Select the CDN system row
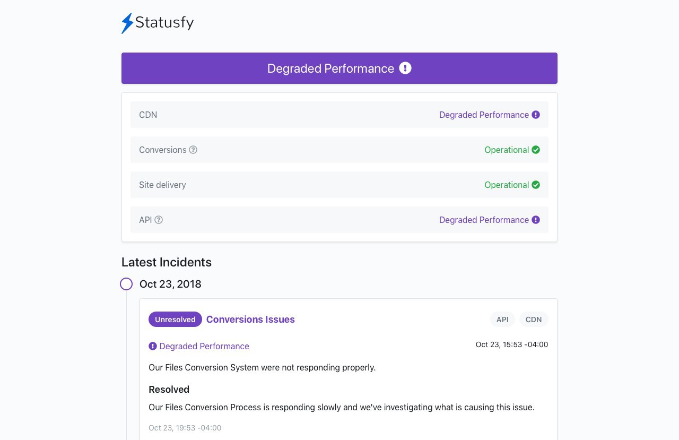 click(x=339, y=115)
